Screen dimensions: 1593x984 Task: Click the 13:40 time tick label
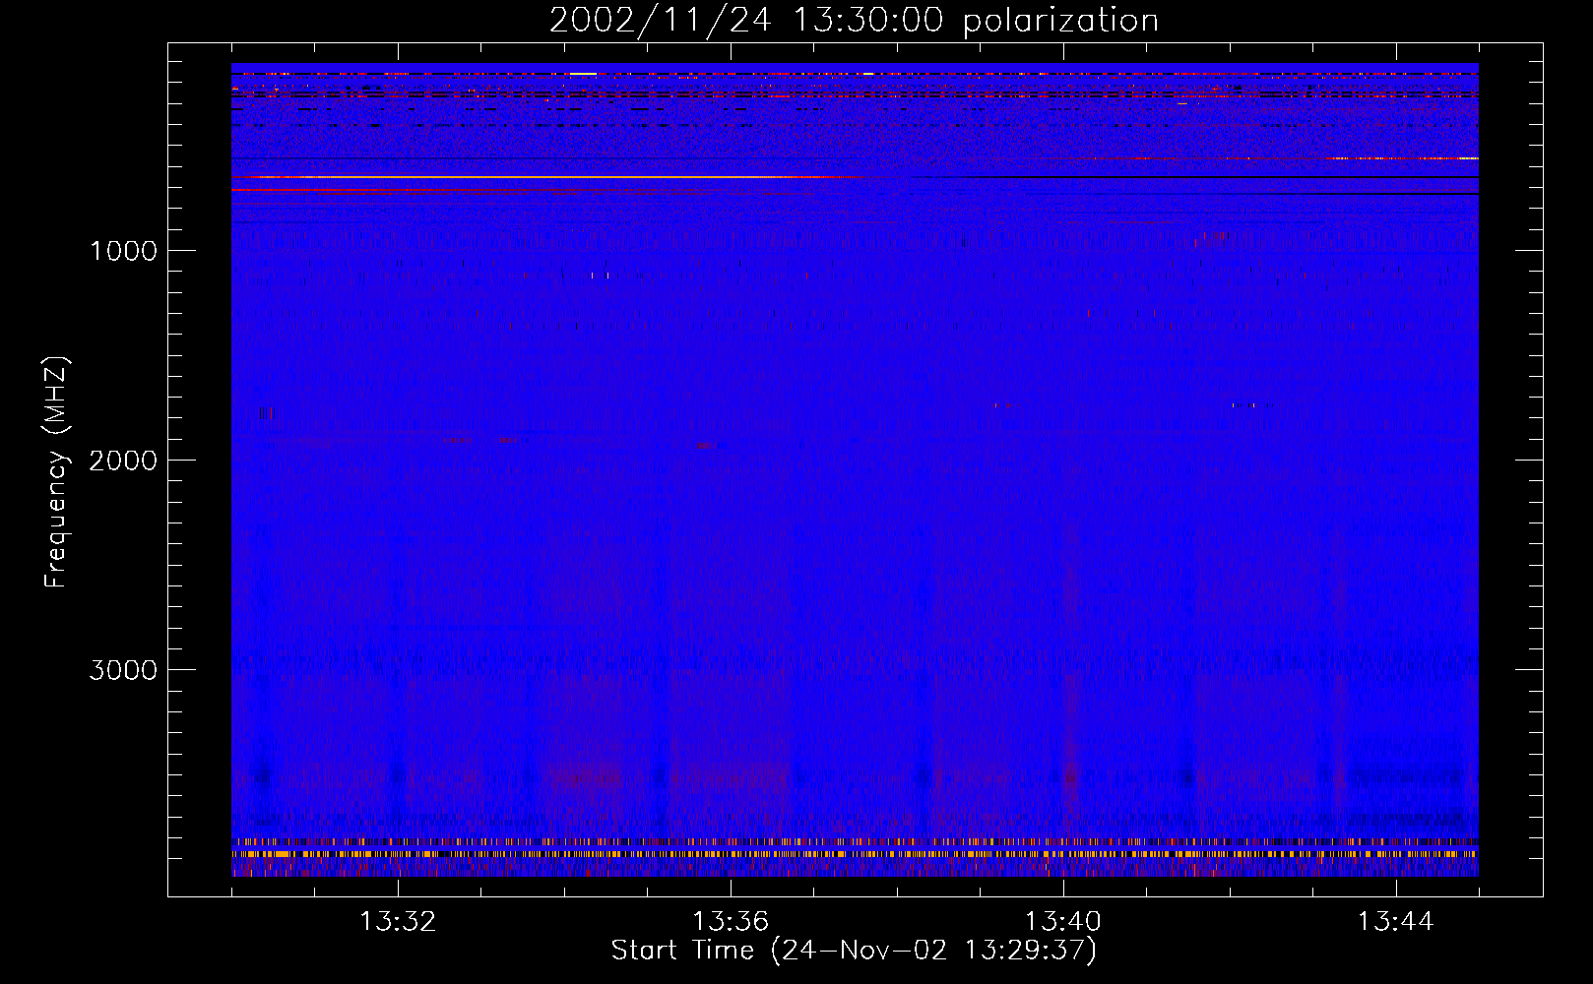click(1063, 922)
